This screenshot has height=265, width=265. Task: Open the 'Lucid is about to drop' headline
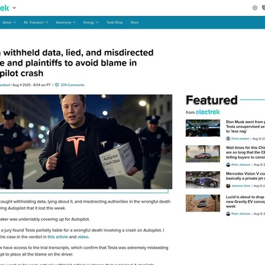pyautogui.click(x=246, y=201)
